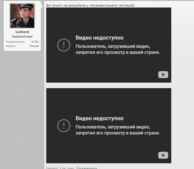
Task: Click the user info card speech-bubble arrow
Action: click(42, 5)
